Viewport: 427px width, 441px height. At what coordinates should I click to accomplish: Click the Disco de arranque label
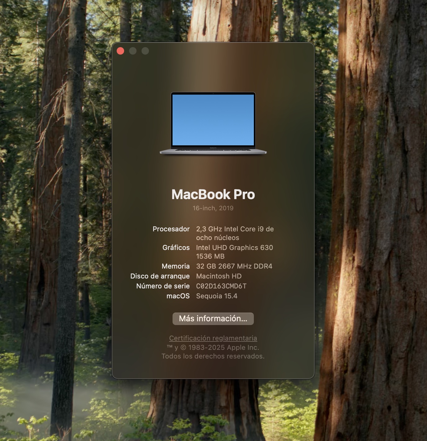[160, 276]
